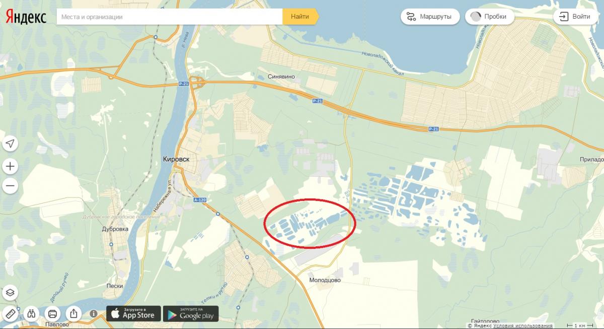Click the Синявино place label

[x=282, y=77]
